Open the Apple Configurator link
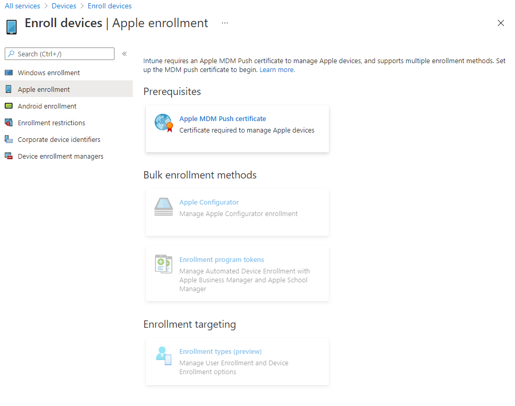 coord(209,202)
